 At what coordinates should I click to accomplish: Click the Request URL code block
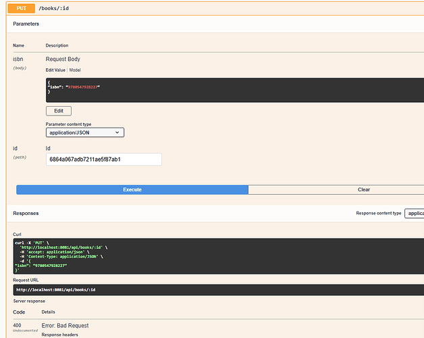tap(219, 290)
